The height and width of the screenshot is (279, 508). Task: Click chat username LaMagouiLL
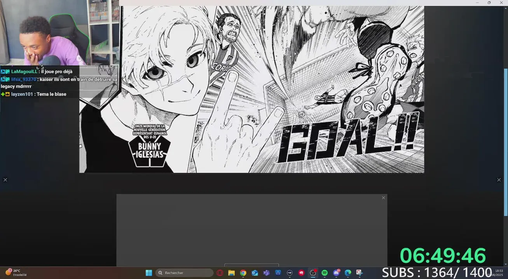click(24, 72)
